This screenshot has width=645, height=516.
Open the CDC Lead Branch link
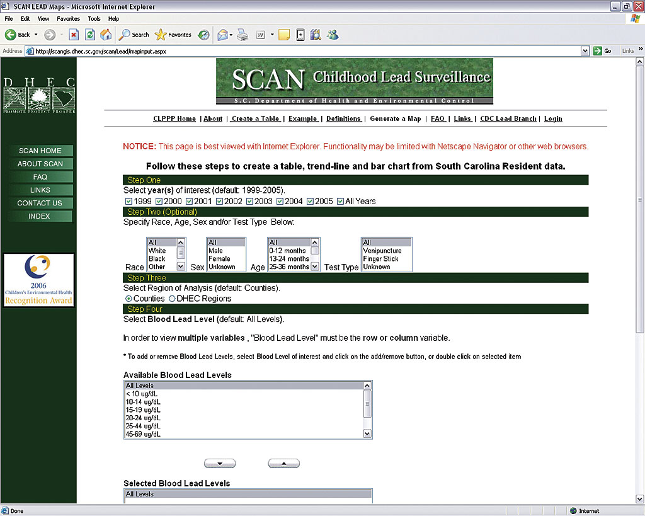[x=508, y=119]
